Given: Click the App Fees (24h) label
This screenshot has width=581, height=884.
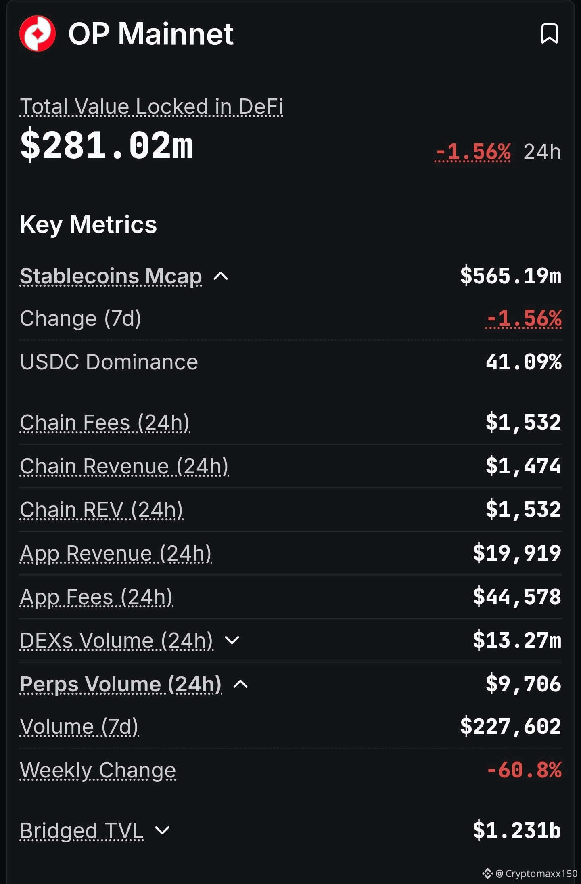Looking at the screenshot, I should (96, 597).
